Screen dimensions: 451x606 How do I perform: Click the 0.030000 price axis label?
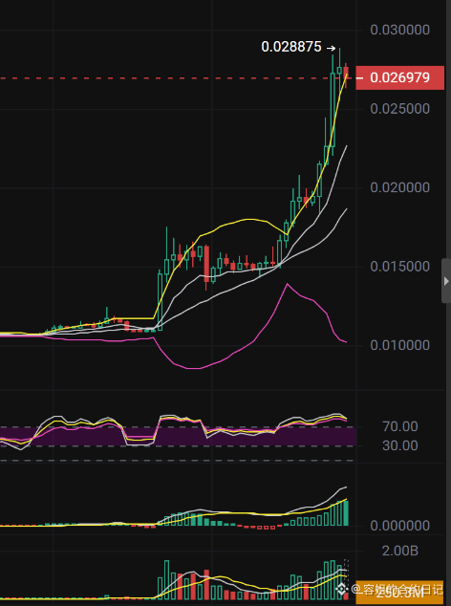[399, 30]
